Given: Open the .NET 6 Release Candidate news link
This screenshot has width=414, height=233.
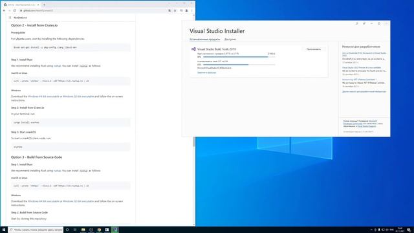Looking at the screenshot, I should tap(360, 80).
